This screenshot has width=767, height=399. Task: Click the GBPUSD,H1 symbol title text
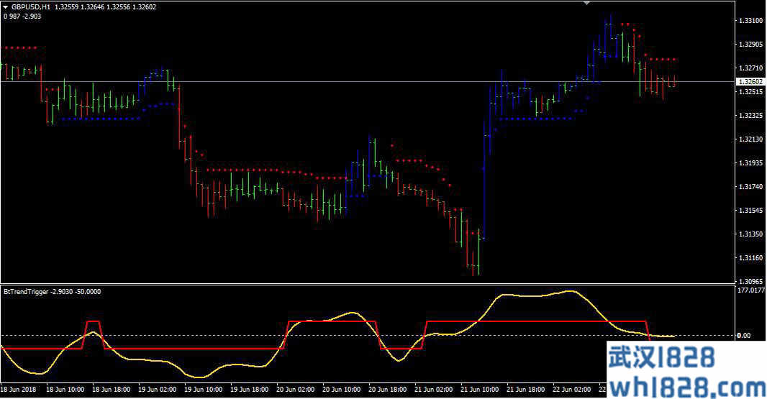pos(31,6)
